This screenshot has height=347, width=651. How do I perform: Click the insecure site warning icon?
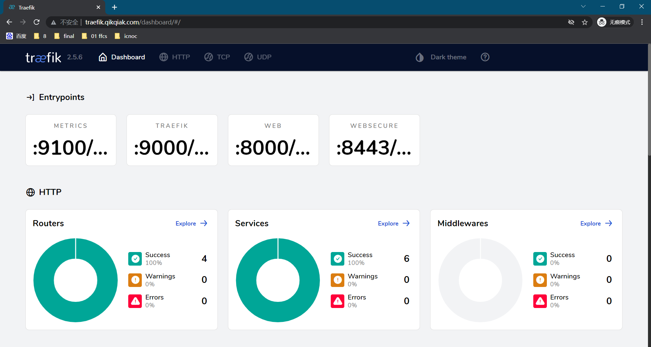[54, 22]
